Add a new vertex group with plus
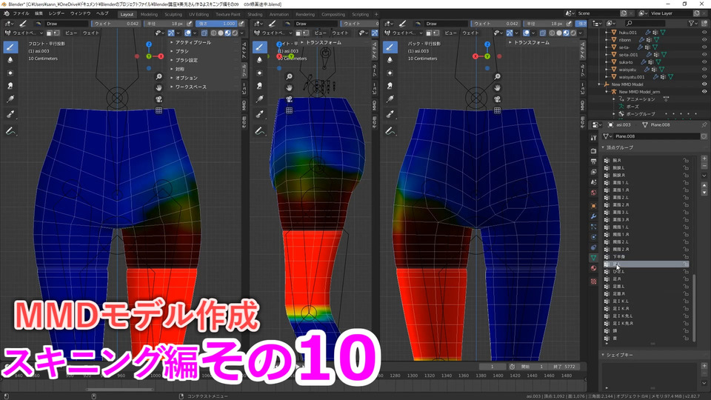The height and width of the screenshot is (400, 711). point(704,159)
